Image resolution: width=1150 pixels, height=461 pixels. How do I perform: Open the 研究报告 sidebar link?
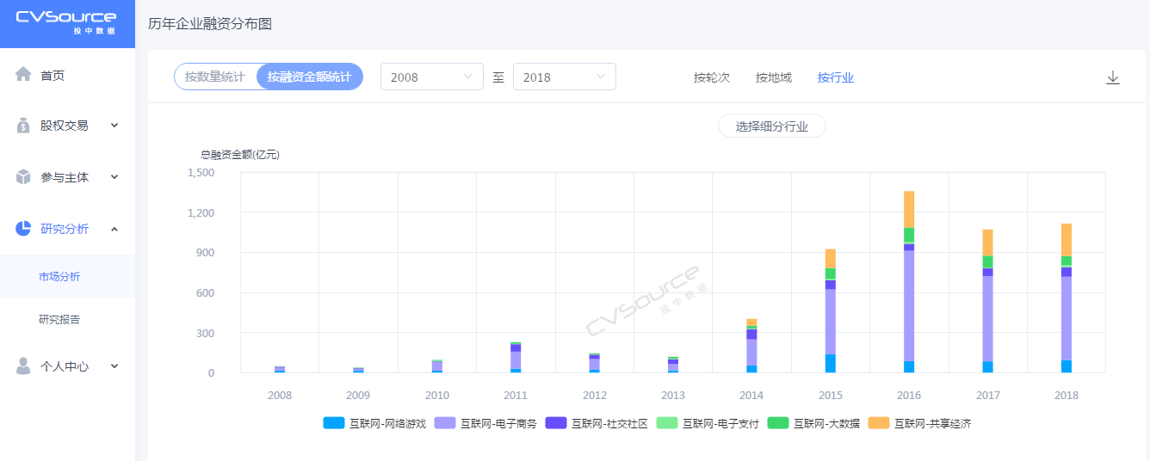tap(59, 319)
